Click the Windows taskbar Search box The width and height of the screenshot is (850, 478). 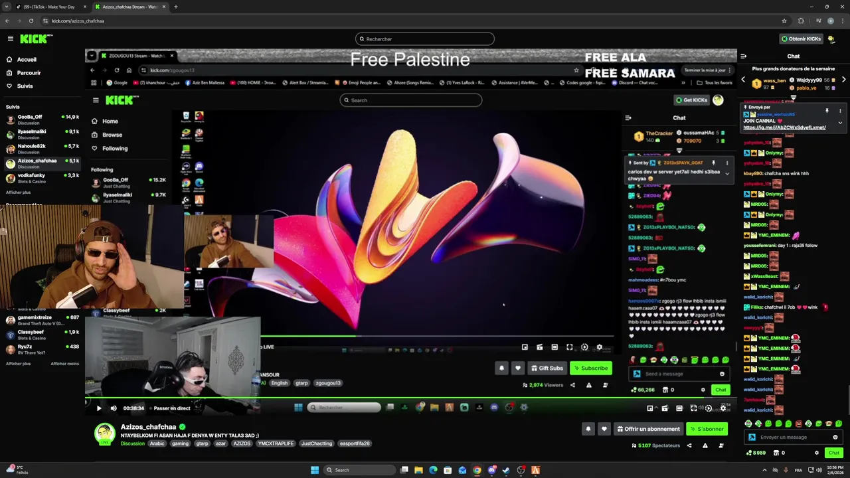[x=359, y=470]
